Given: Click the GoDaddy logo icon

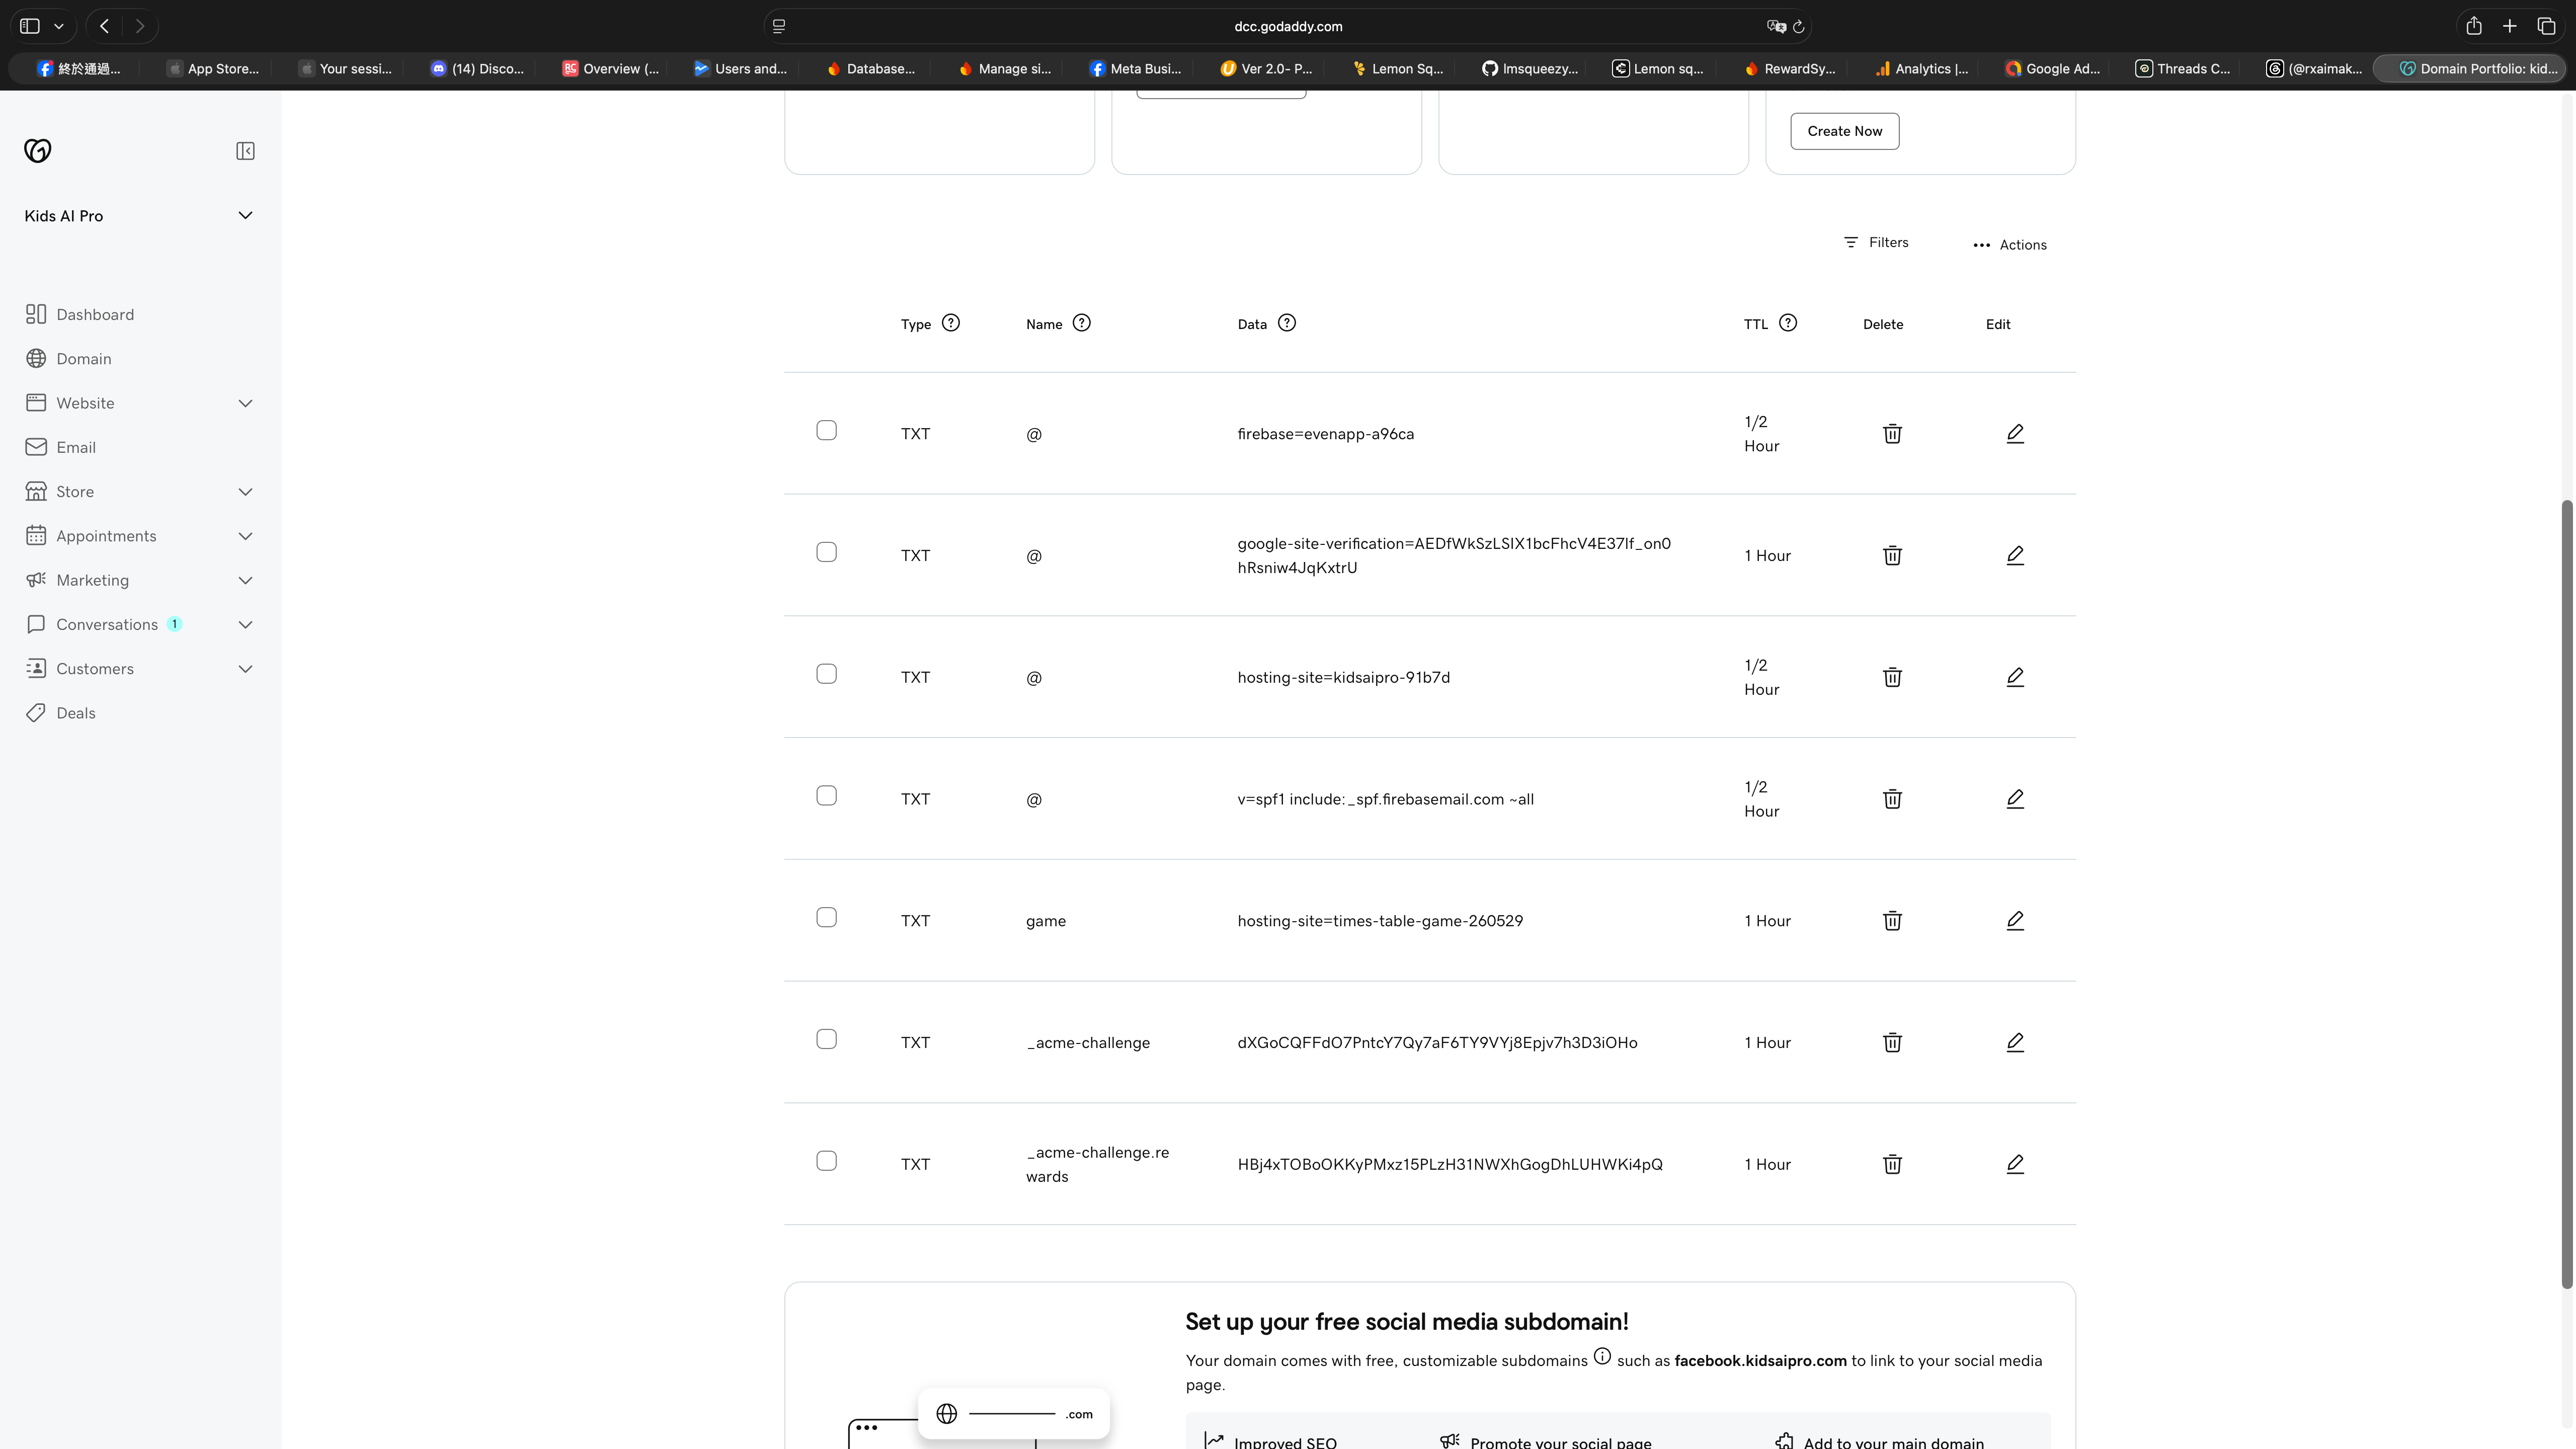Looking at the screenshot, I should tap(38, 151).
